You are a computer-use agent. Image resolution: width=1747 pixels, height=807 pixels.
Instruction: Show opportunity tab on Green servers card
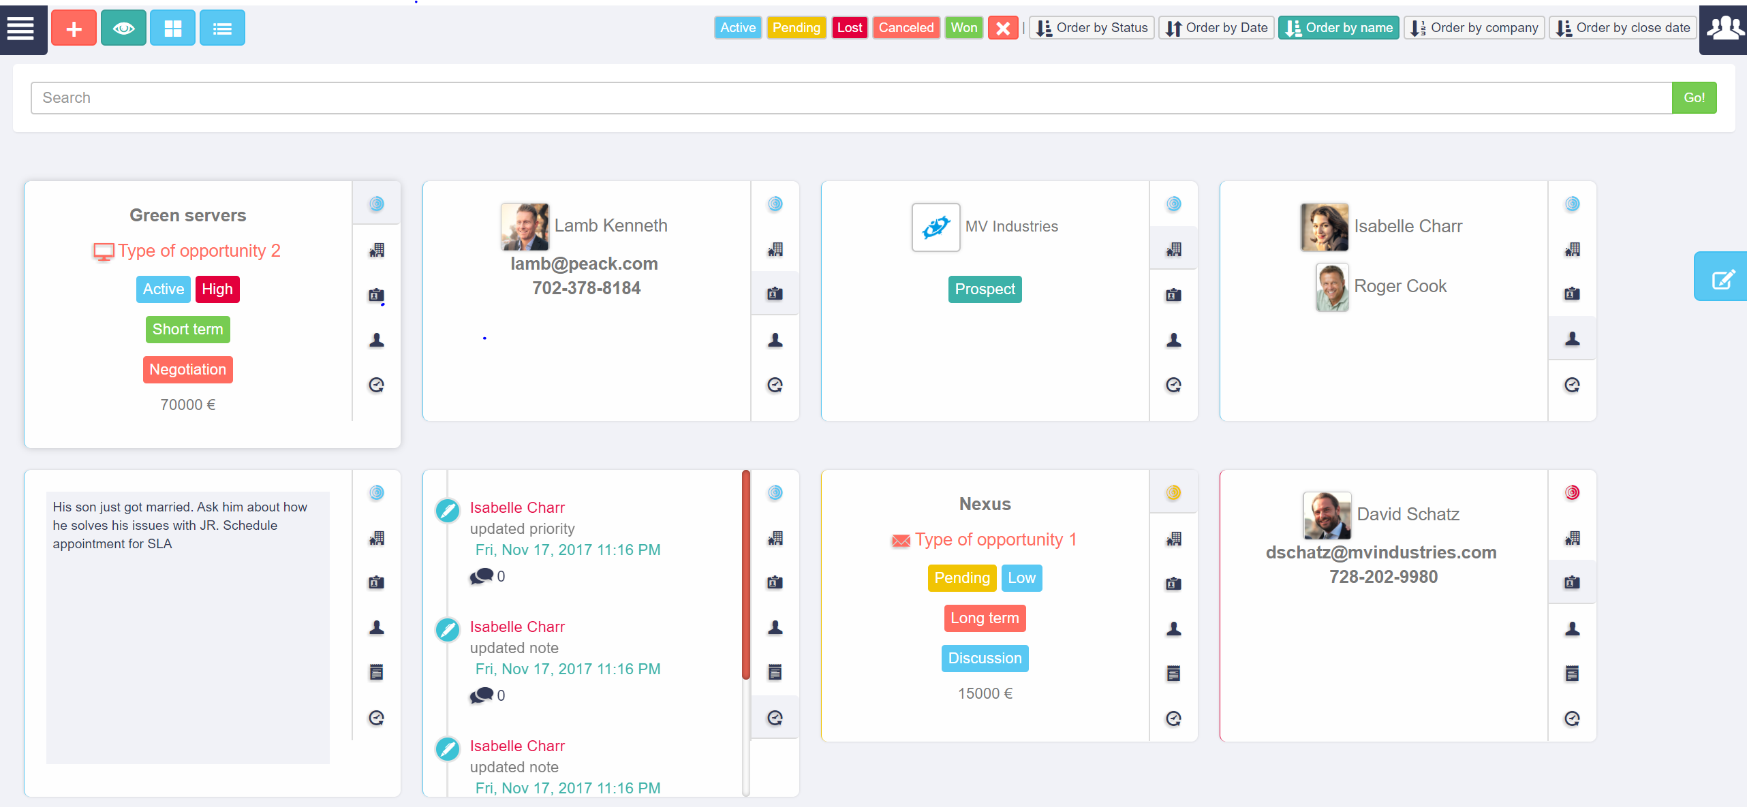pos(377,204)
